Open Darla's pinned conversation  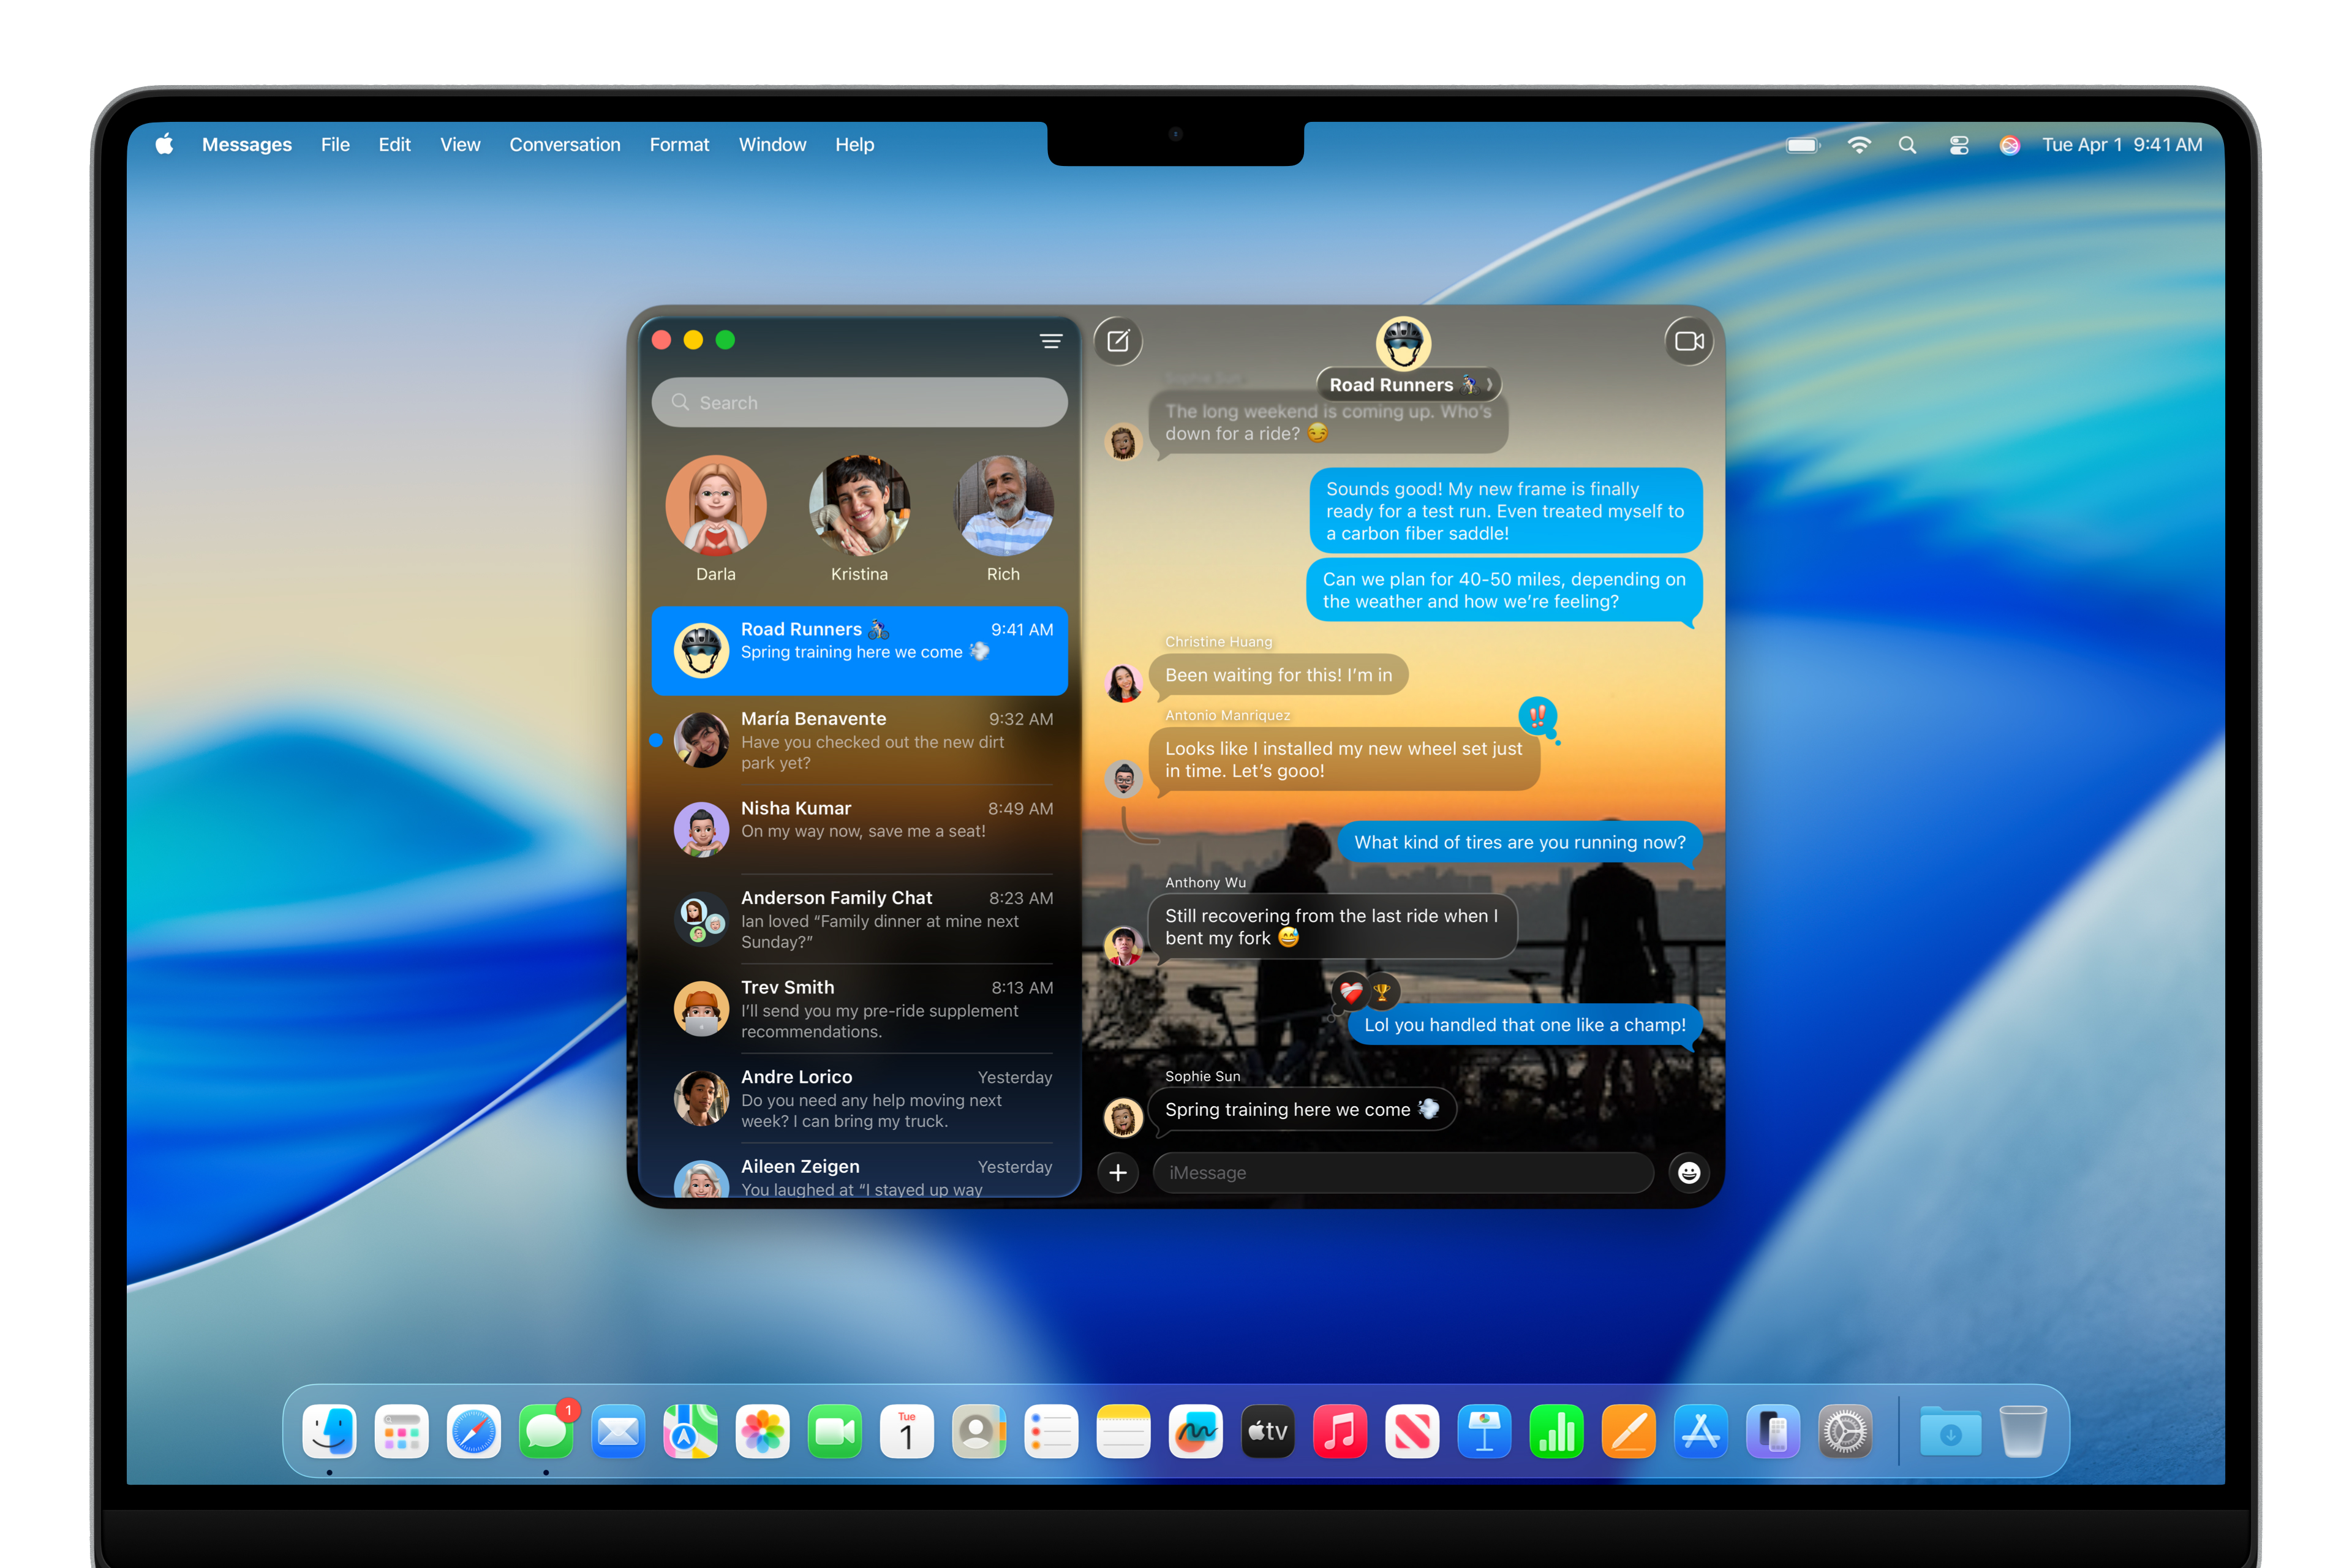715,505
